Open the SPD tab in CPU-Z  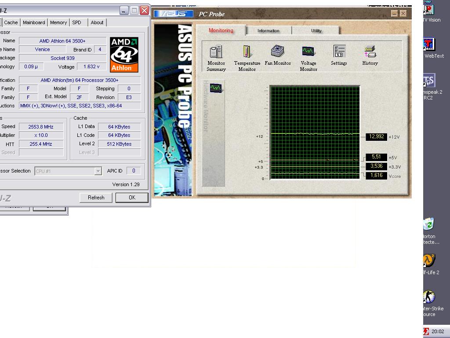(76, 22)
